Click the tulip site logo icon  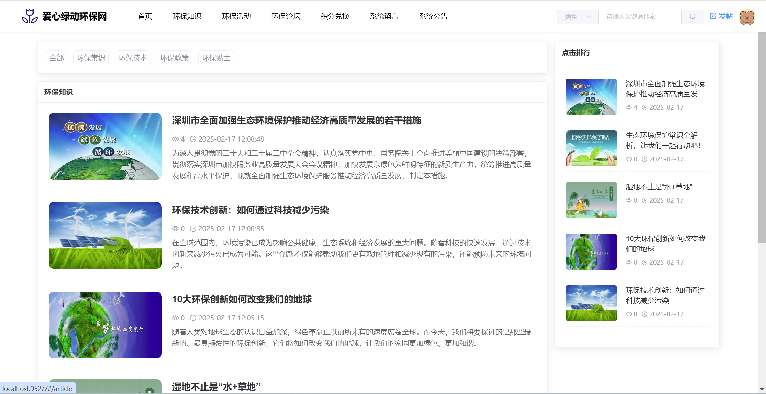30,16
